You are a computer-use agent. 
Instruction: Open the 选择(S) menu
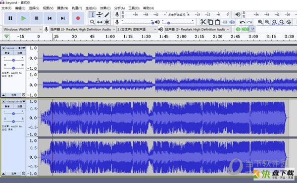click(34, 8)
